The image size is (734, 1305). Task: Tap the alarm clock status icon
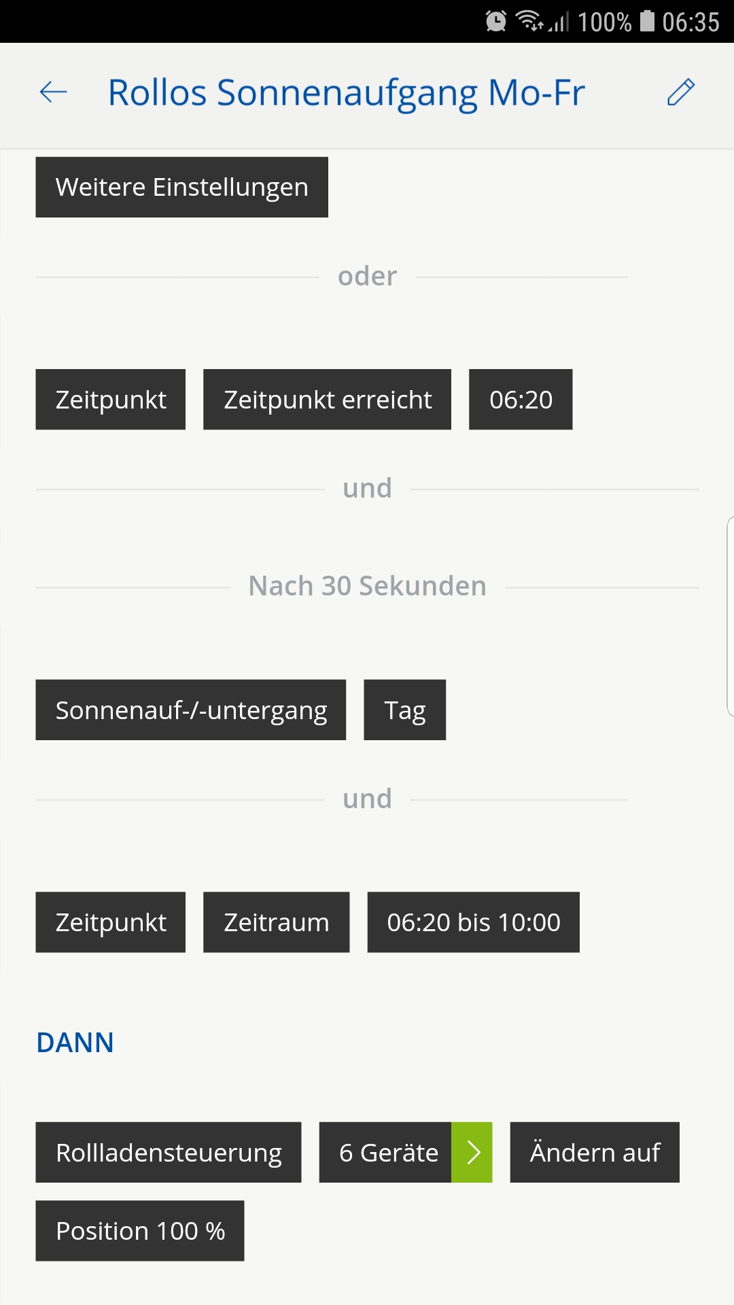click(x=496, y=22)
